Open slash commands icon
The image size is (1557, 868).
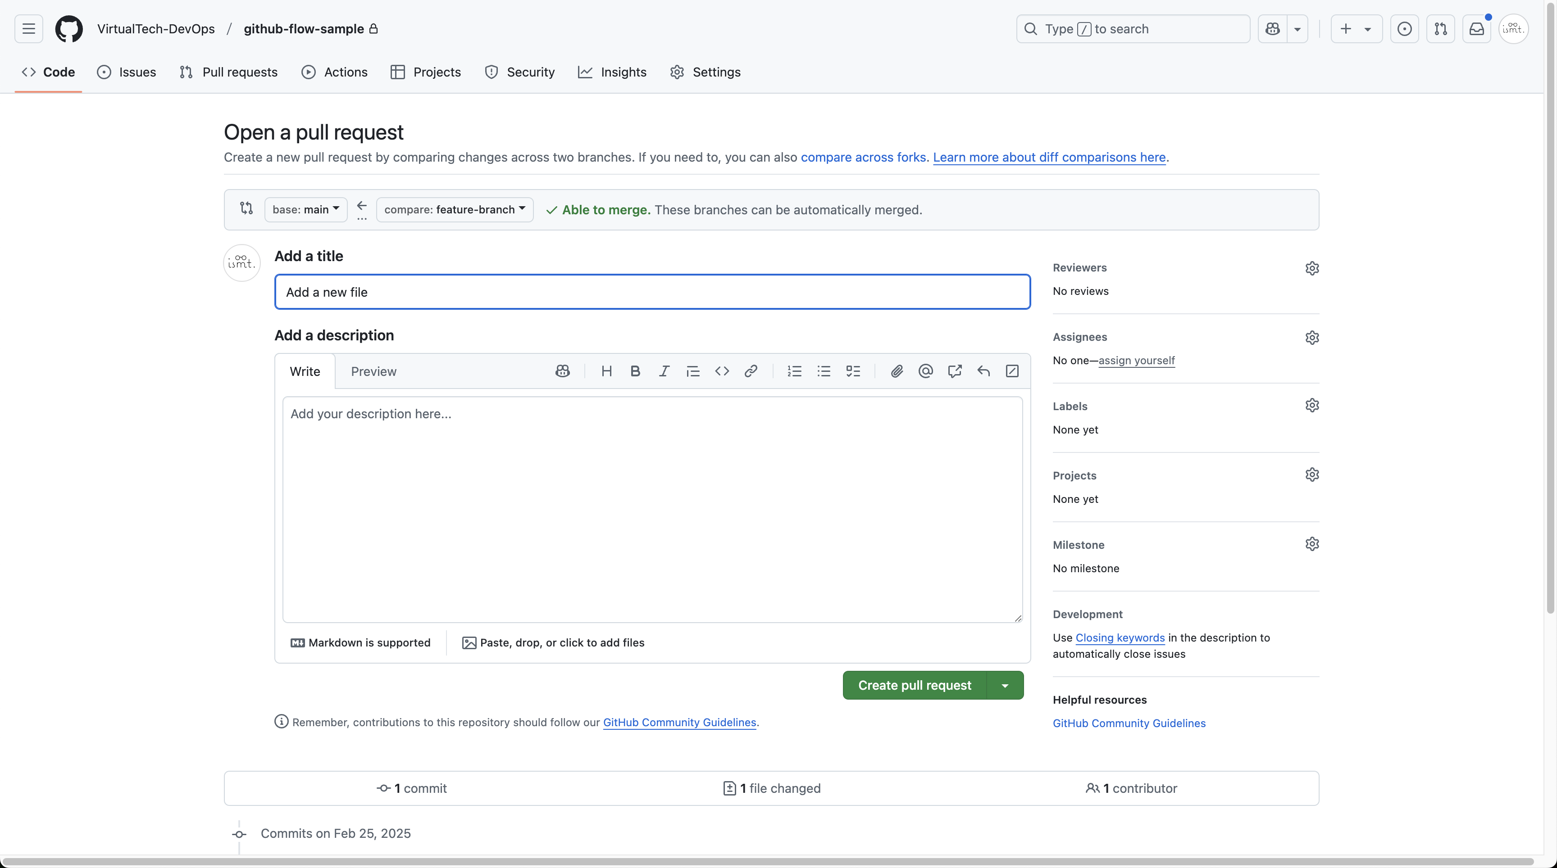(1012, 371)
